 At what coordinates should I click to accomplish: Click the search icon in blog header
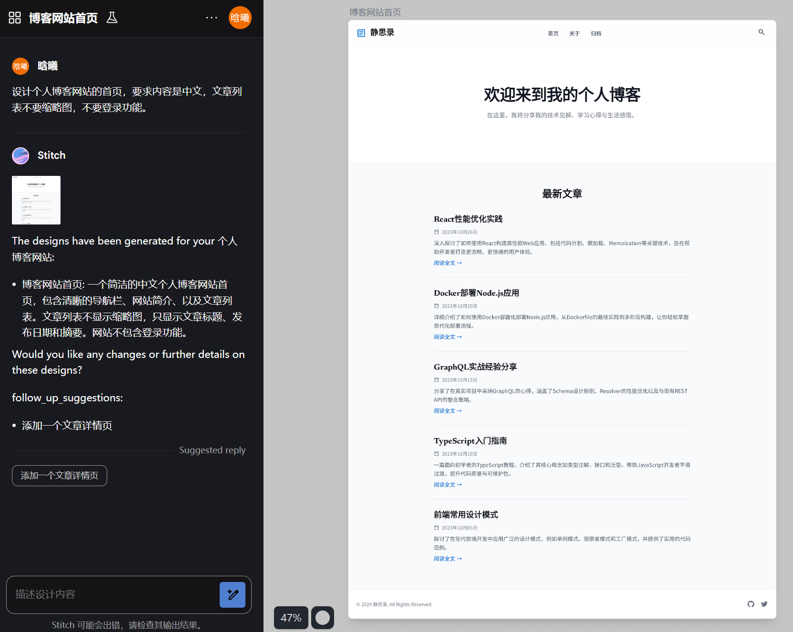[x=761, y=32]
